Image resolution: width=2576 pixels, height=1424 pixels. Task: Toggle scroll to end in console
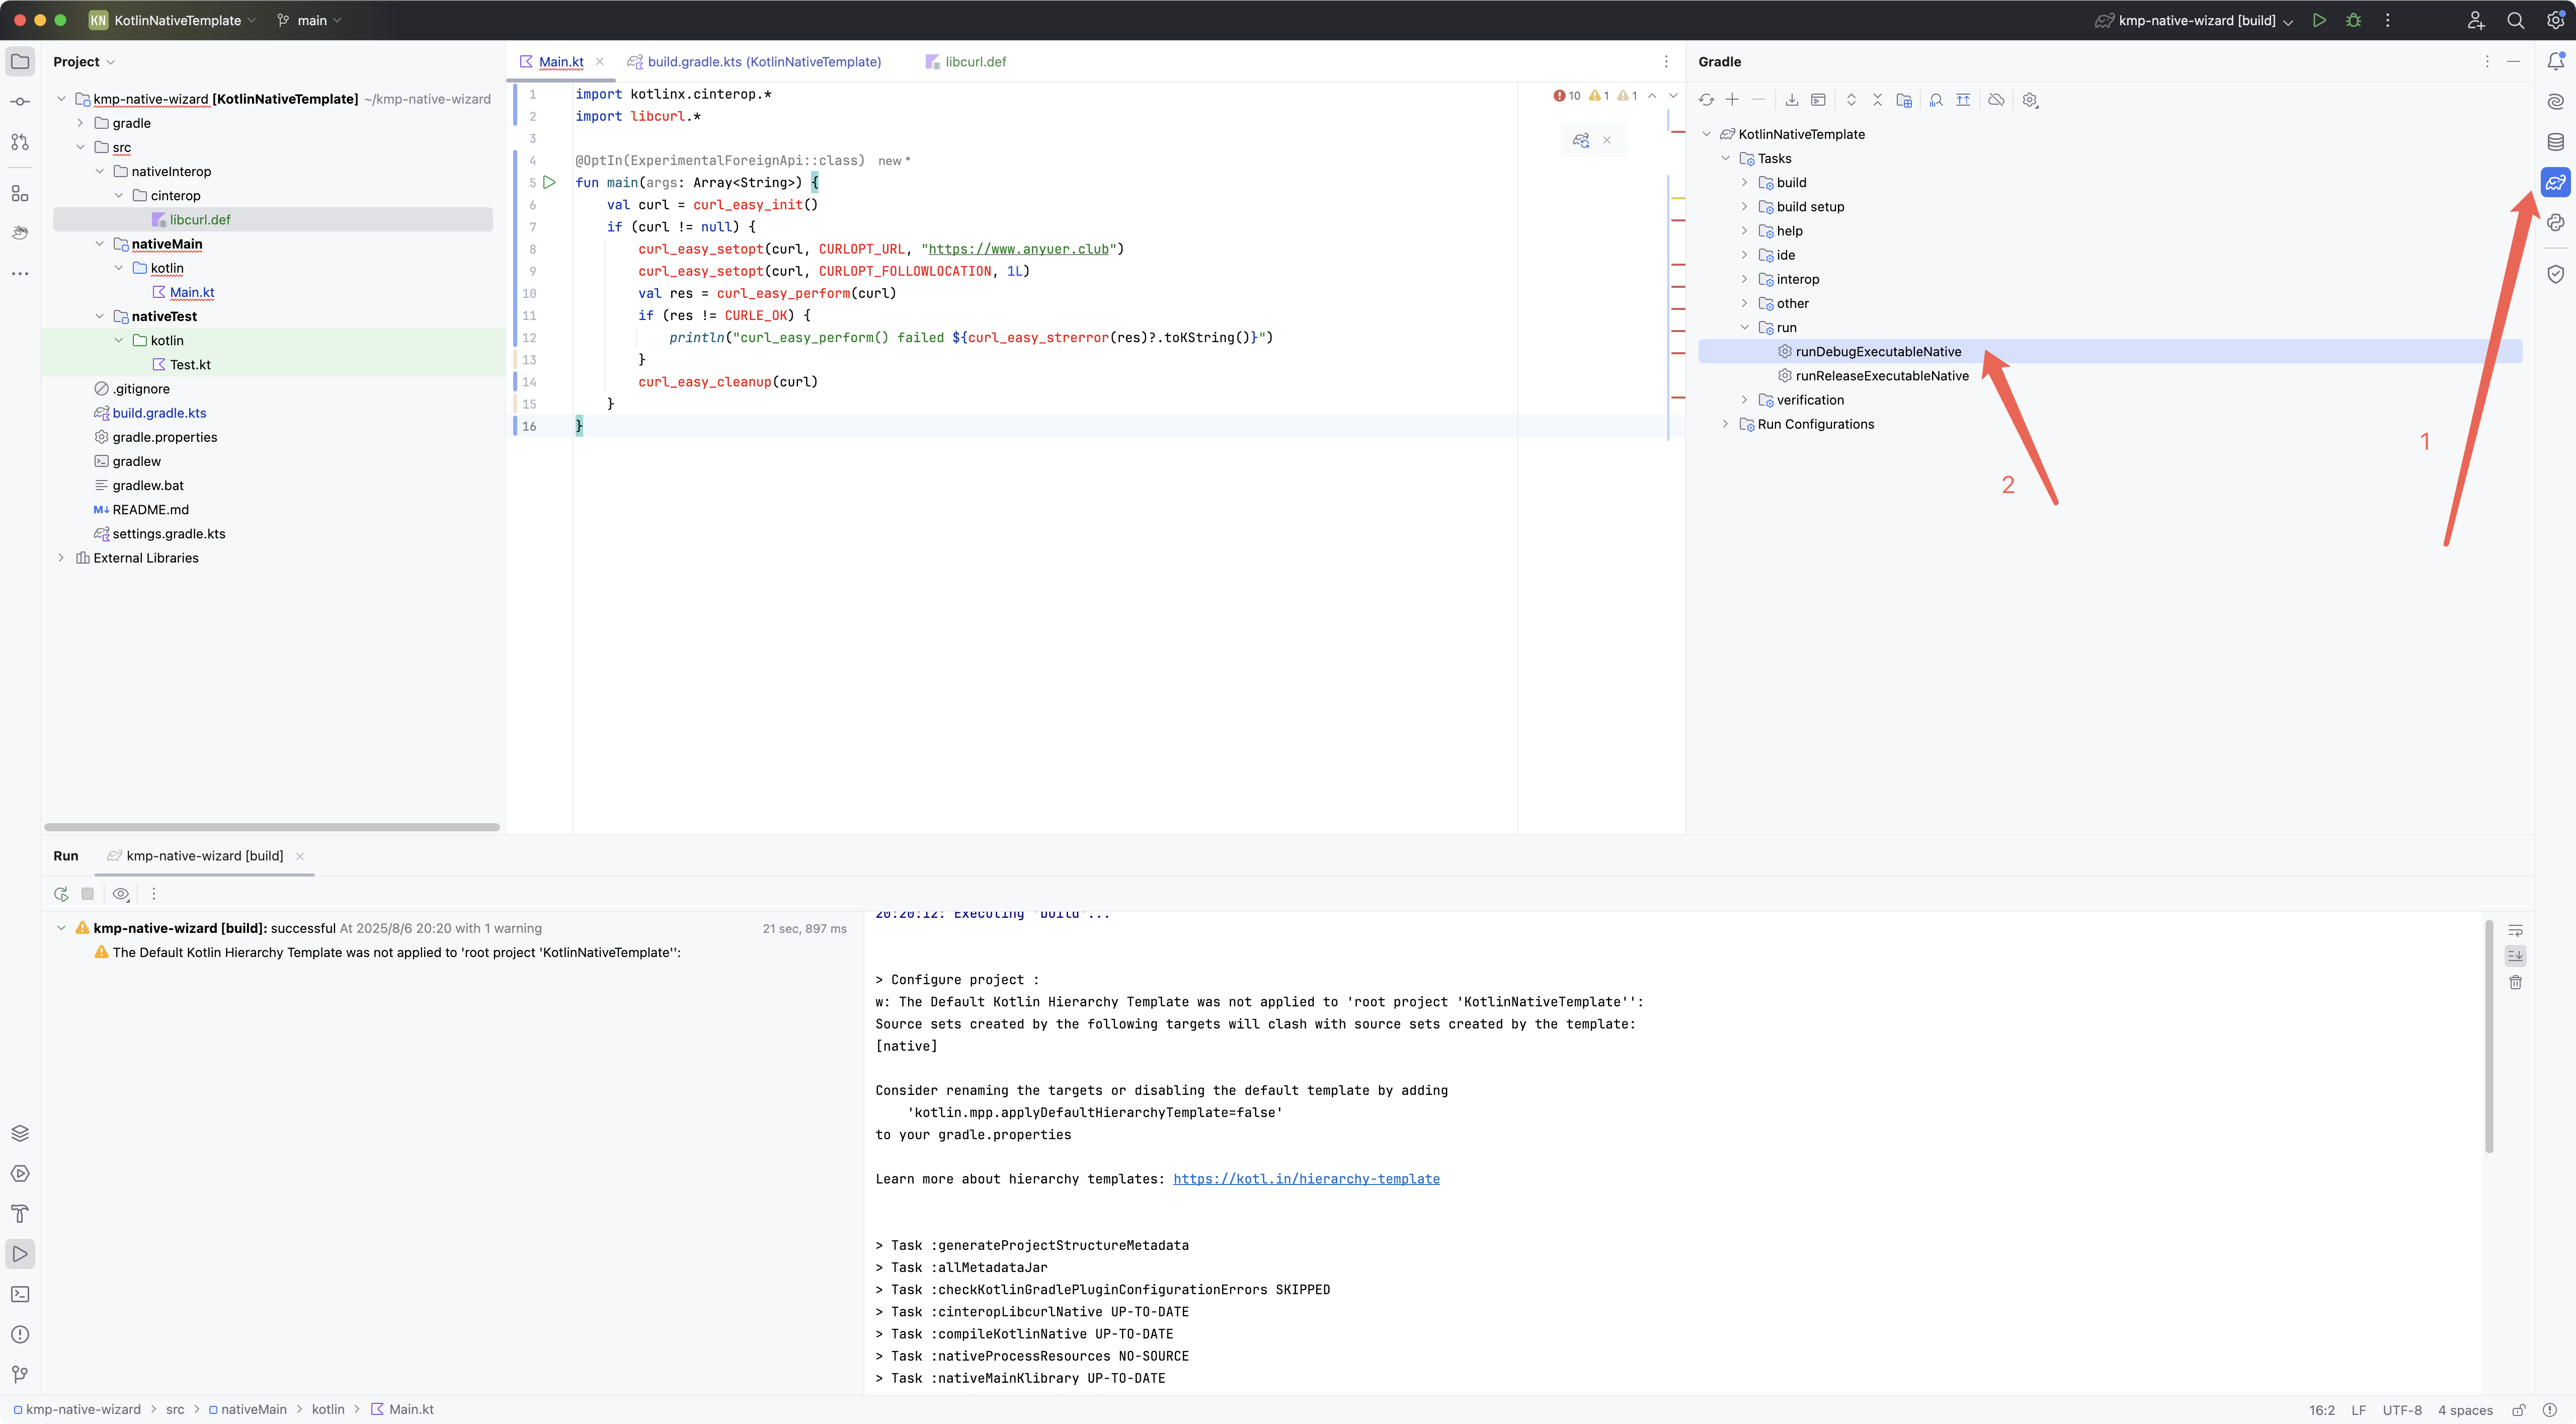pos(2515,956)
